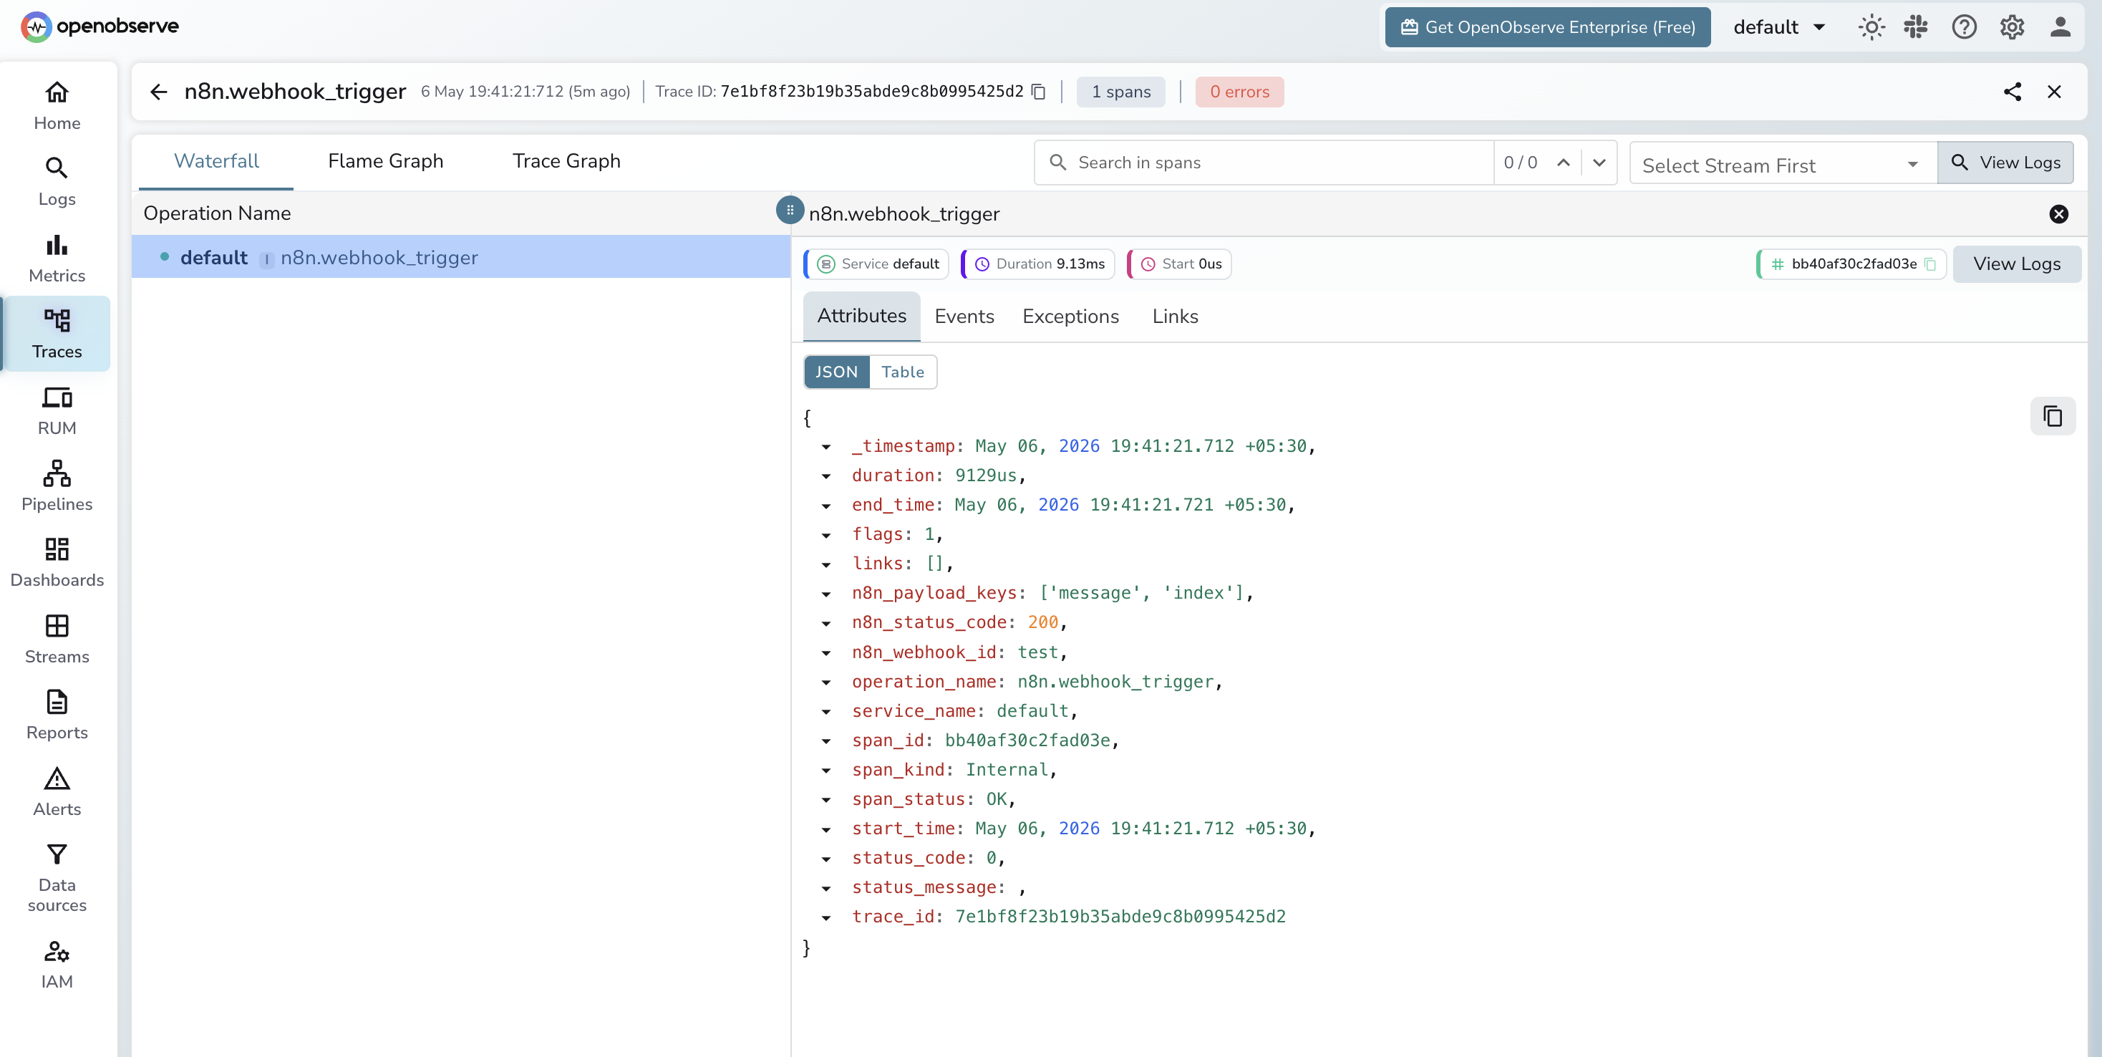Open the Reports sidebar item
The height and width of the screenshot is (1057, 2102).
point(57,715)
